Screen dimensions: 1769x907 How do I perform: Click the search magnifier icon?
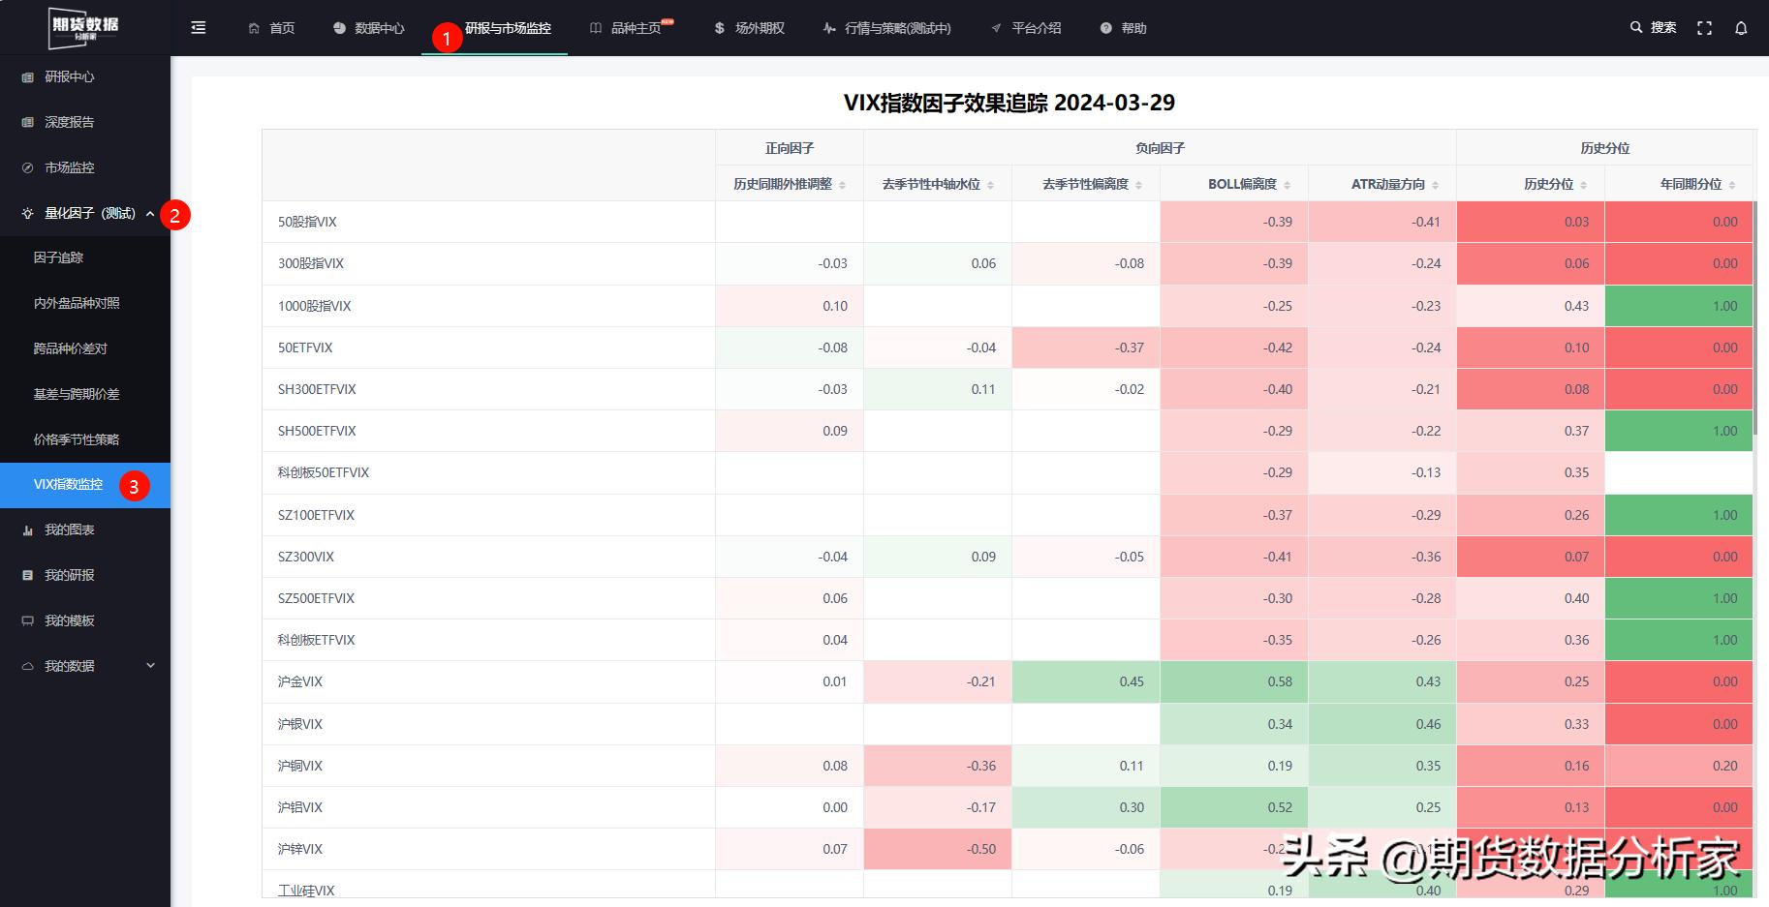pyautogui.click(x=1635, y=27)
